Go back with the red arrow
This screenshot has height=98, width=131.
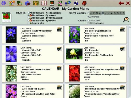point(121,3)
